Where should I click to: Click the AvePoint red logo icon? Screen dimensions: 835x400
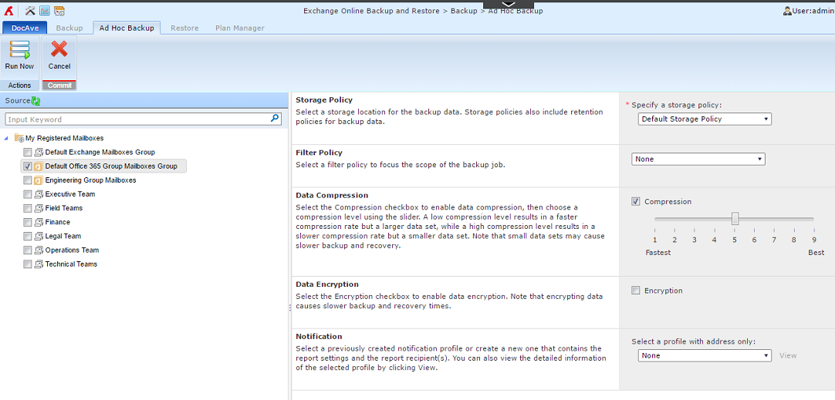click(8, 11)
